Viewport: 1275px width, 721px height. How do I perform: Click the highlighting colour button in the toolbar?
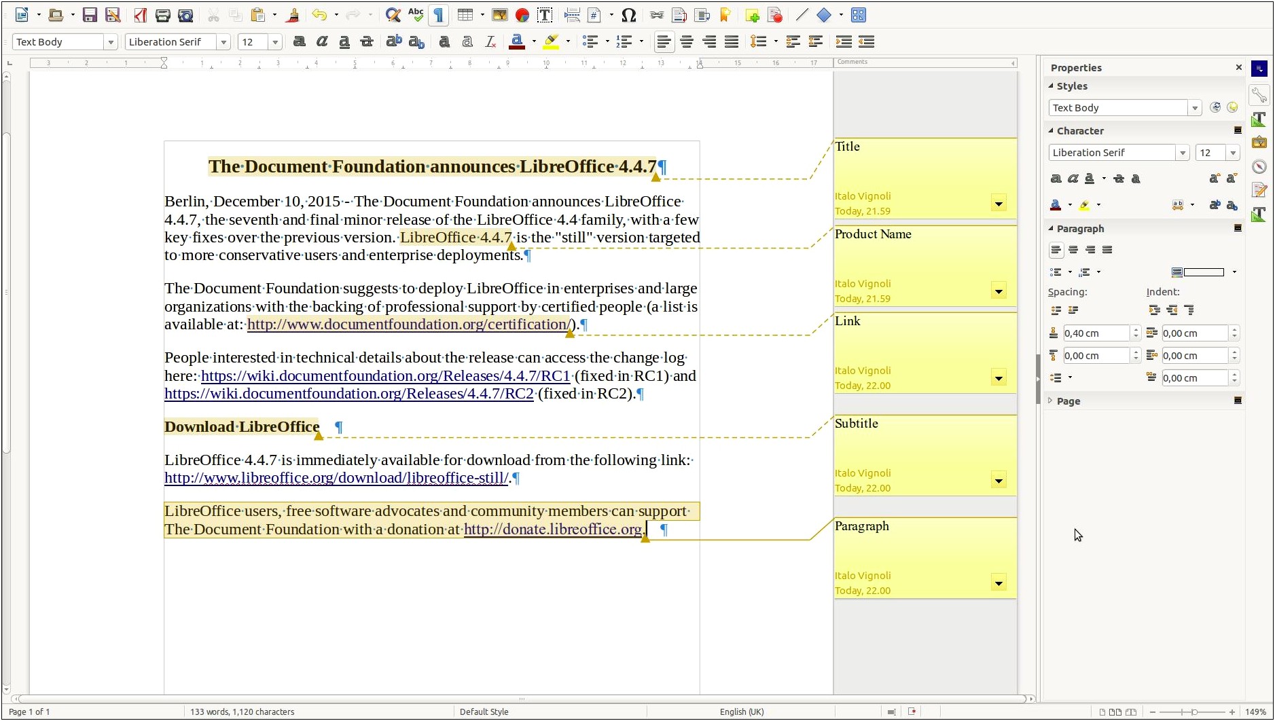pyautogui.click(x=552, y=42)
